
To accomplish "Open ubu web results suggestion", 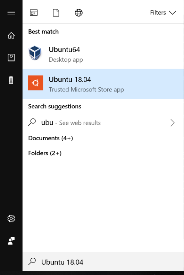I will click(x=103, y=123).
